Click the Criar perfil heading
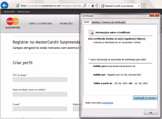 click(x=22, y=63)
